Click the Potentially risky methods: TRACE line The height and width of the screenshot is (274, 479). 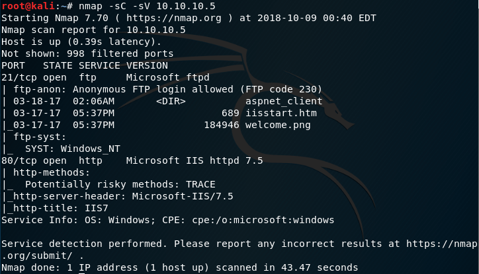pyautogui.click(x=120, y=184)
